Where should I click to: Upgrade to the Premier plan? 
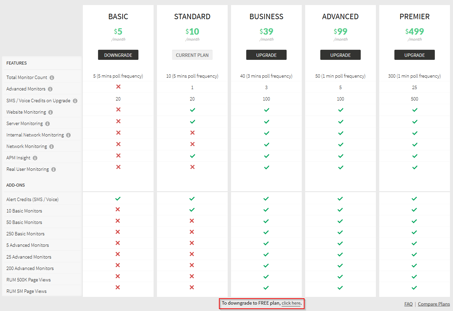pyautogui.click(x=414, y=55)
